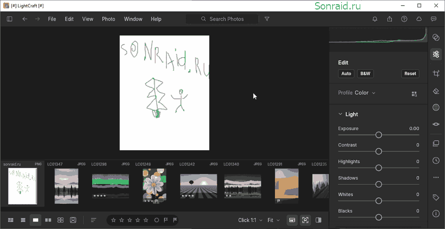Click the share export icon

[x=390, y=19]
